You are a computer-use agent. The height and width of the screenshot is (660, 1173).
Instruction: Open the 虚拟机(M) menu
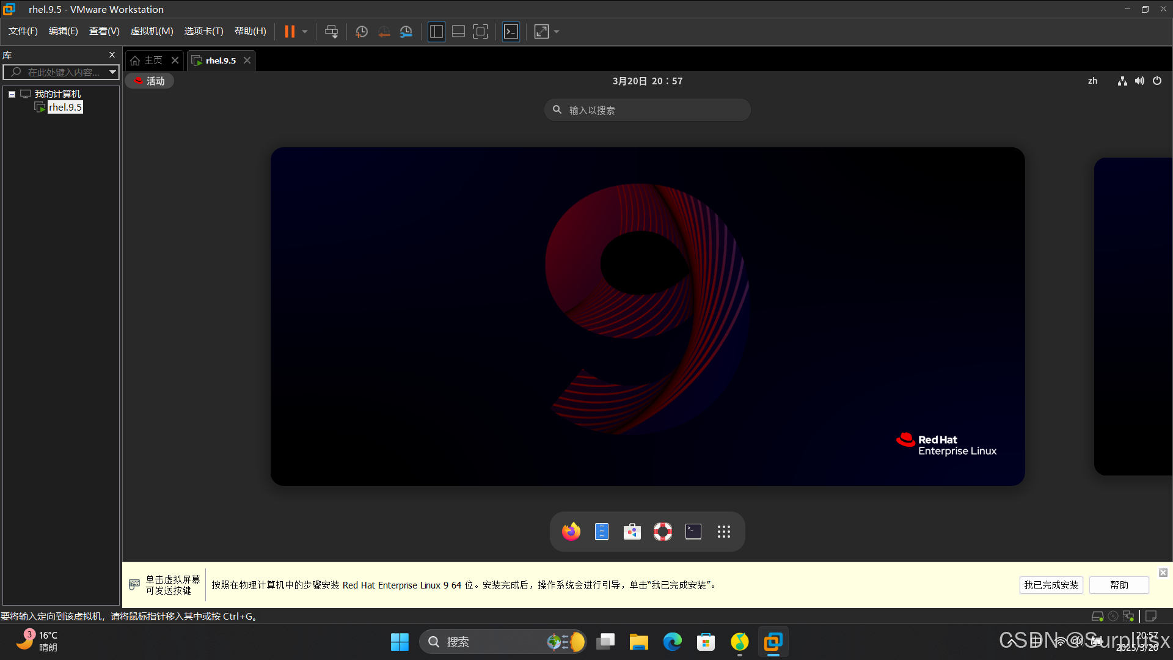click(152, 31)
